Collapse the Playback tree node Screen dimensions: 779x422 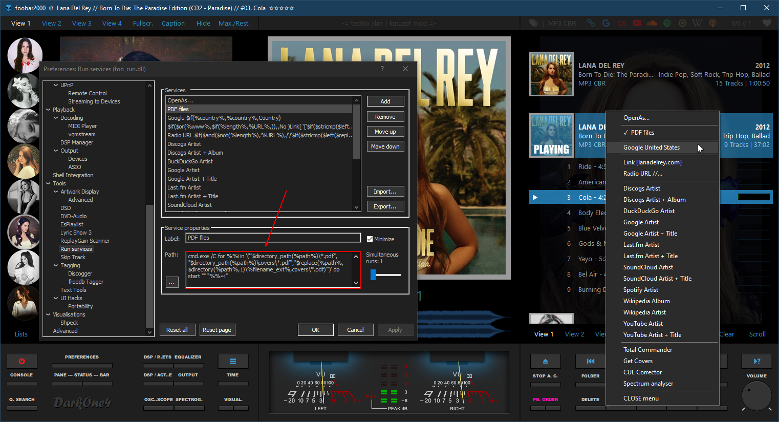(48, 110)
